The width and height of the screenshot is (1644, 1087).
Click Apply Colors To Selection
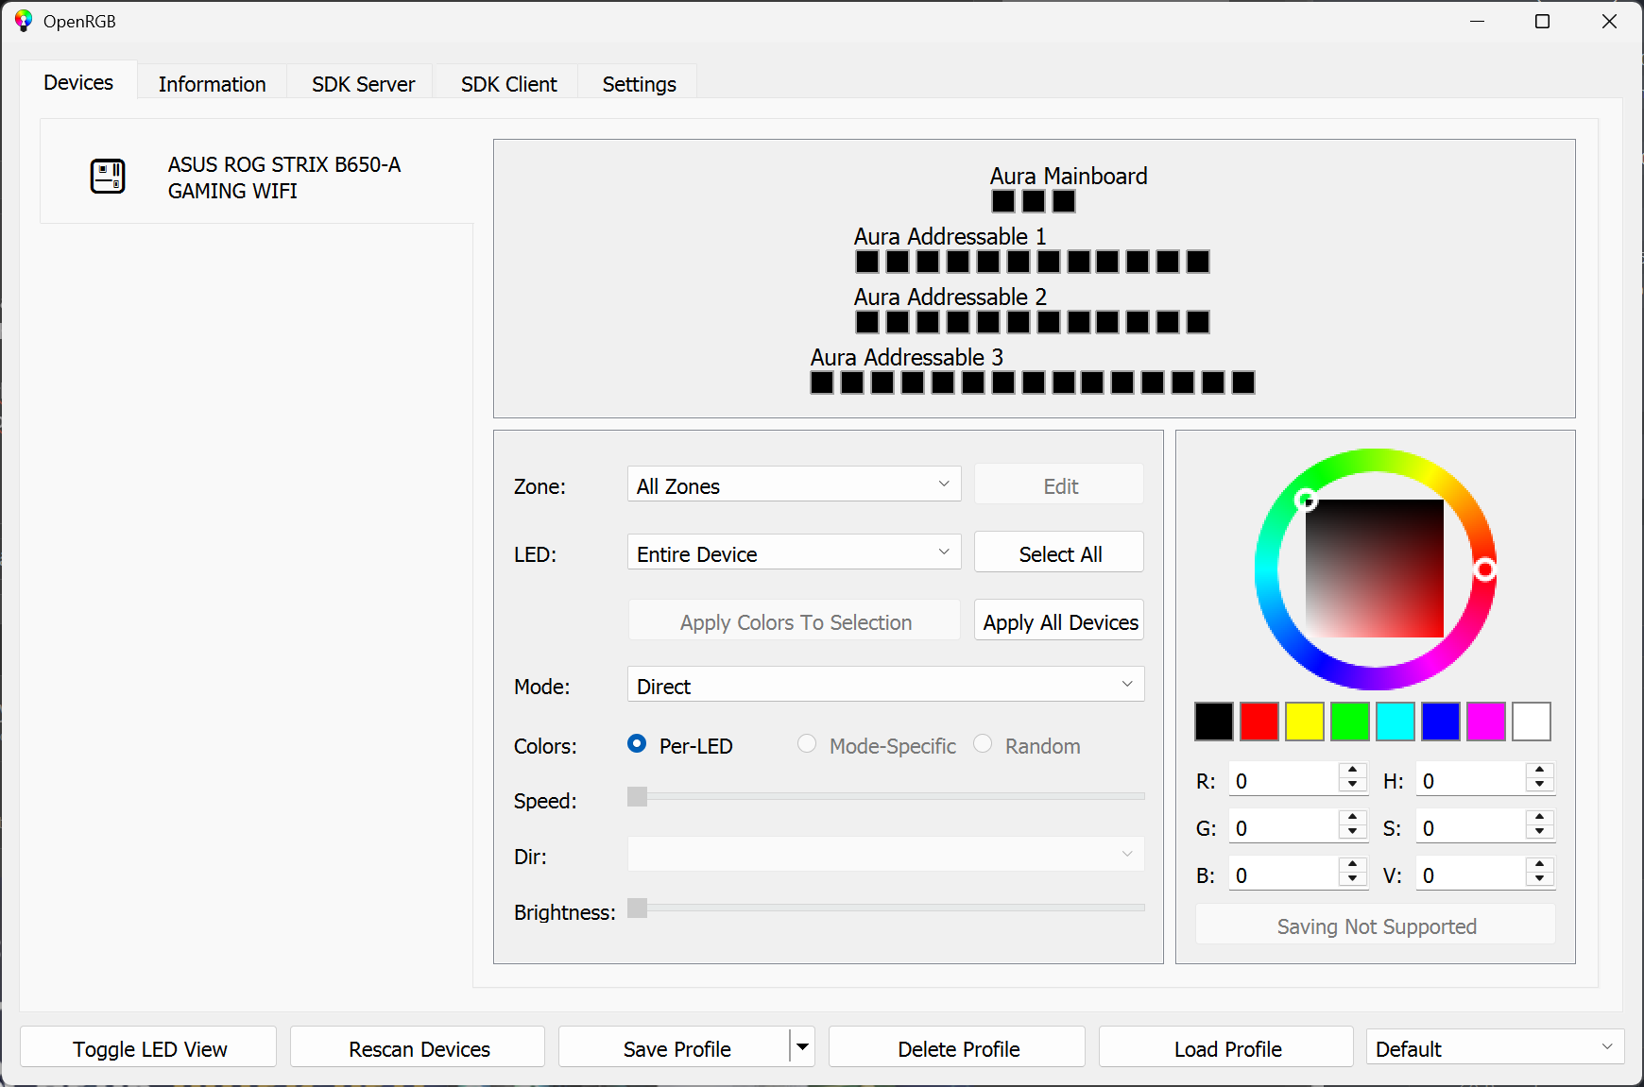point(795,620)
